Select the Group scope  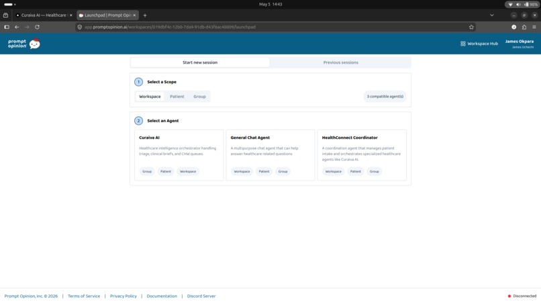pos(199,97)
